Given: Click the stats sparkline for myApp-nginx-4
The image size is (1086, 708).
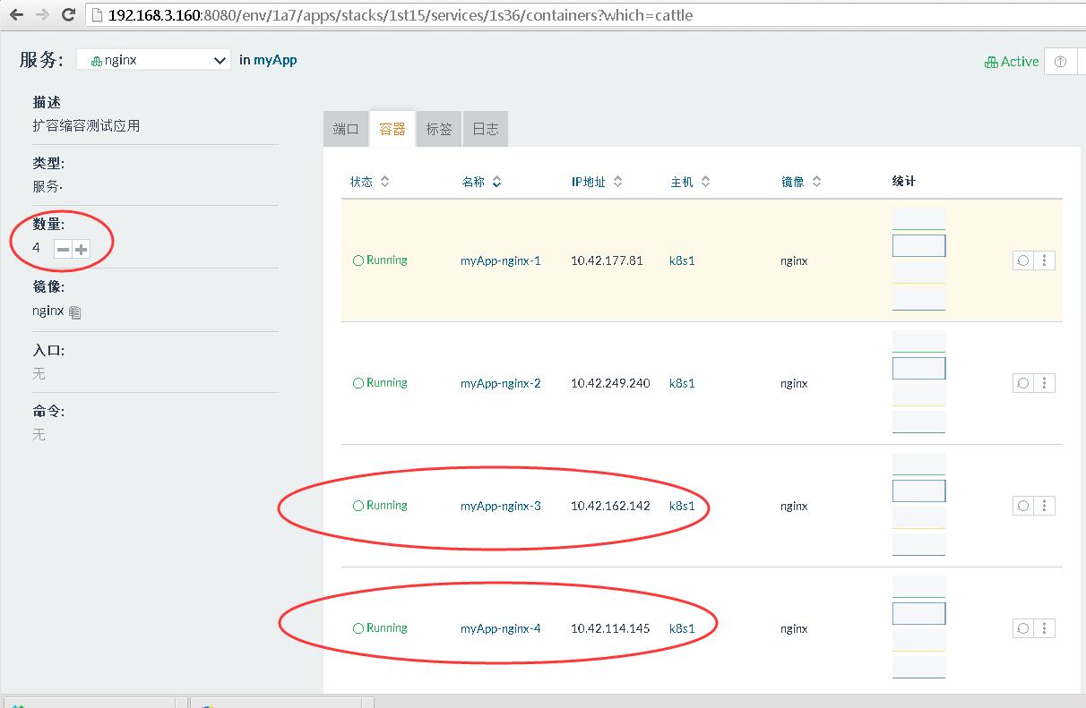Looking at the screenshot, I should coord(918,628).
